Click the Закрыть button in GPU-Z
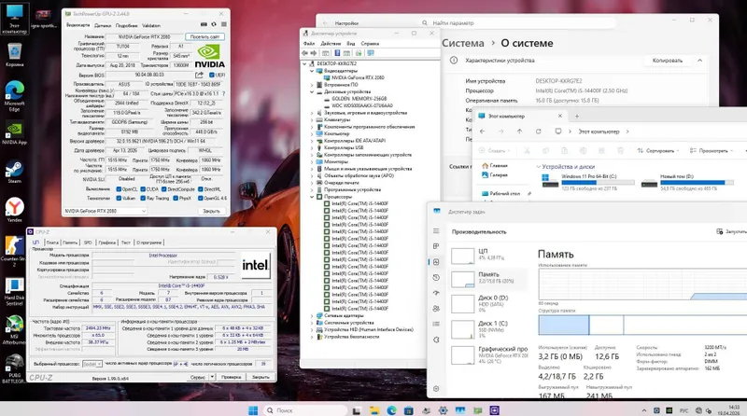 click(212, 211)
